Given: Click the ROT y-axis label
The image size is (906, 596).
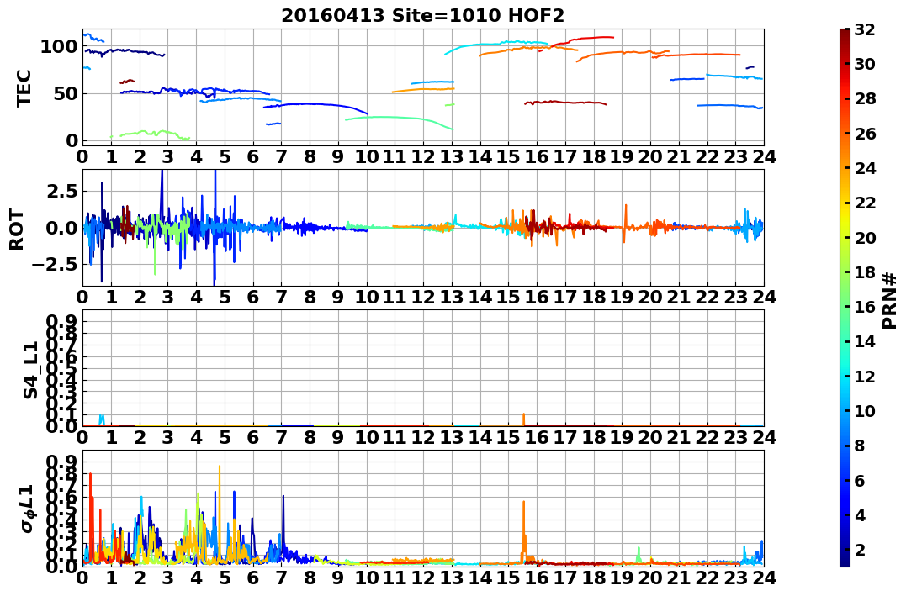Looking at the screenshot, I should click(17, 229).
